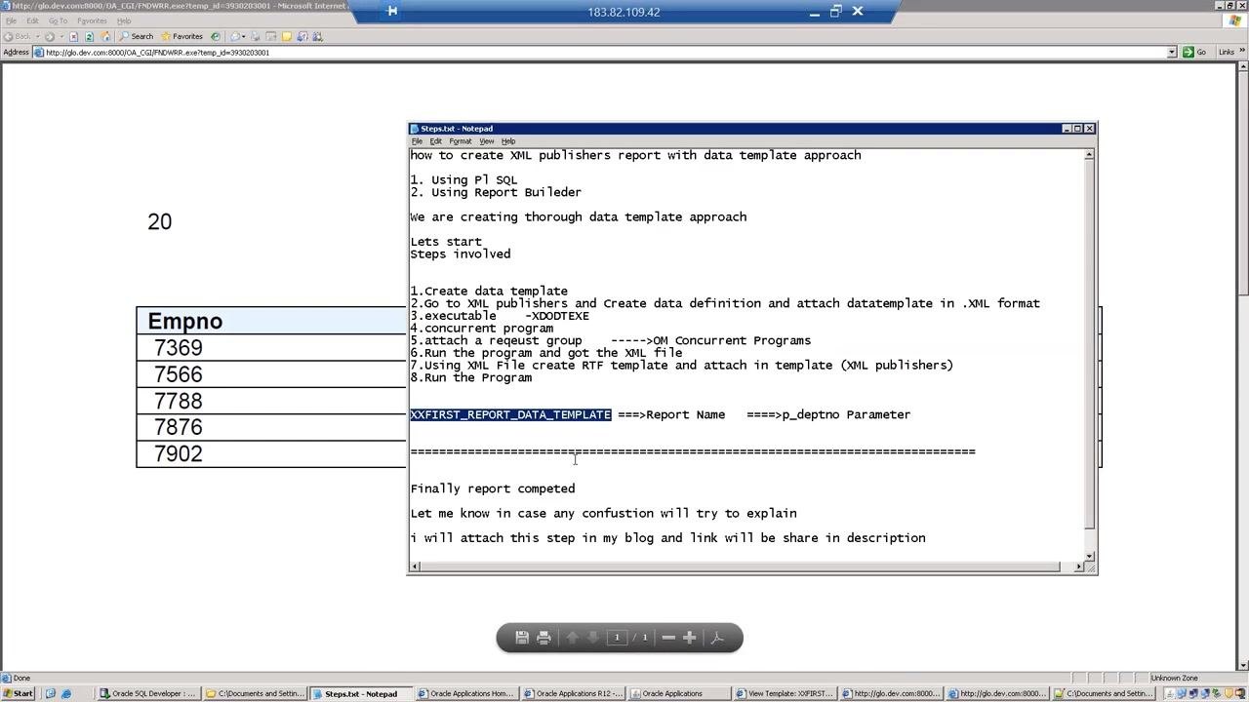Show the Adobe Reader toolbar icon
Screen dimensions: 1249x702
click(717, 638)
